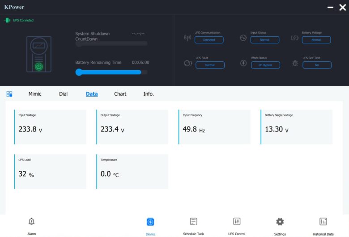Click the UPS Communication antenna icon
The height and width of the screenshot is (237, 349).
pos(187,38)
